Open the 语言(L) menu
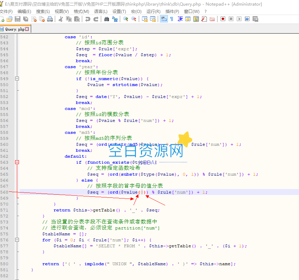299x280 pixels. point(101,11)
